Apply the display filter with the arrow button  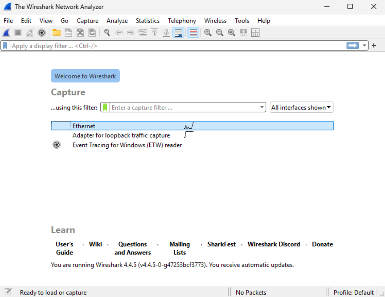click(353, 45)
